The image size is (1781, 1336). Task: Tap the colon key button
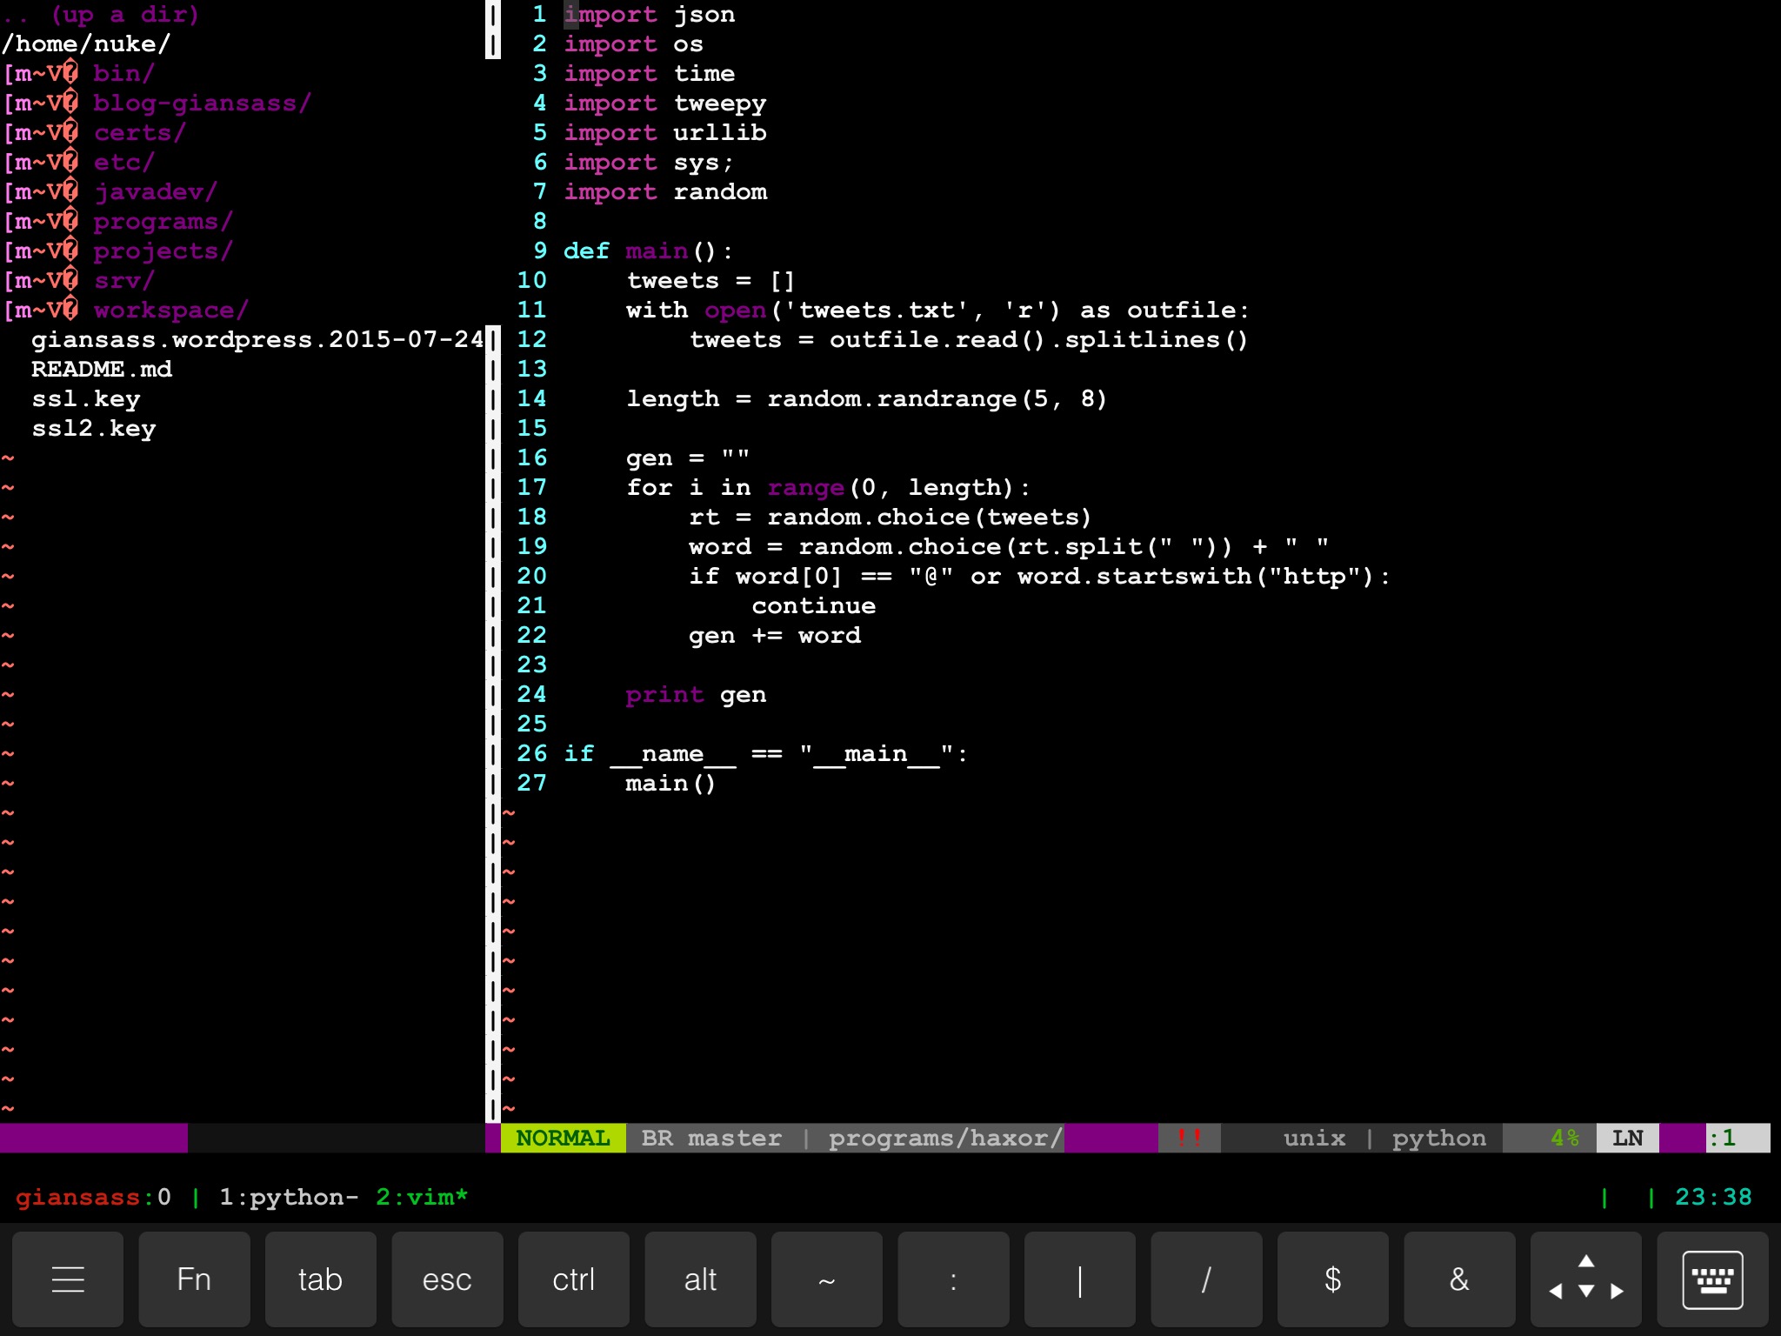point(953,1279)
